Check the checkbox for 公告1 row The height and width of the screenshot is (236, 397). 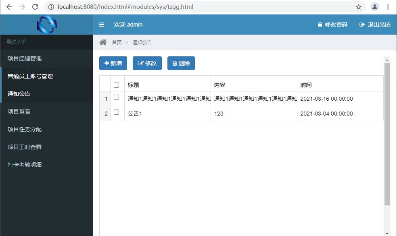click(117, 112)
